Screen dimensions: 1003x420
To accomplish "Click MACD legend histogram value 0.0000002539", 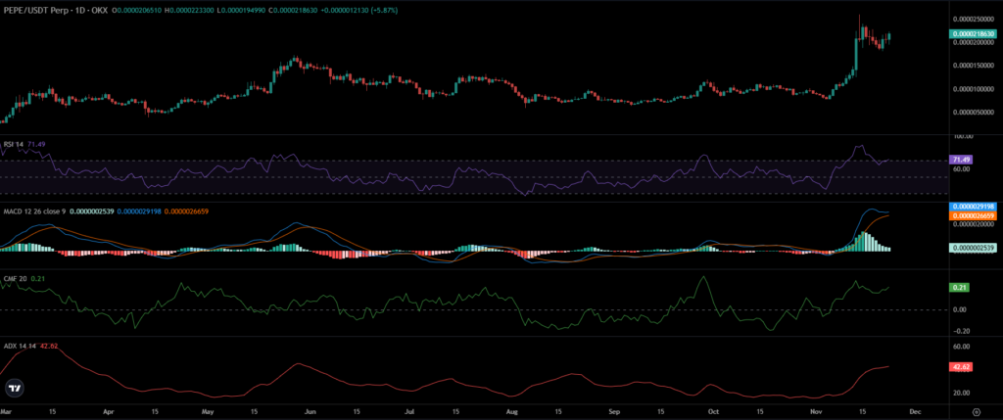I will click(x=91, y=210).
